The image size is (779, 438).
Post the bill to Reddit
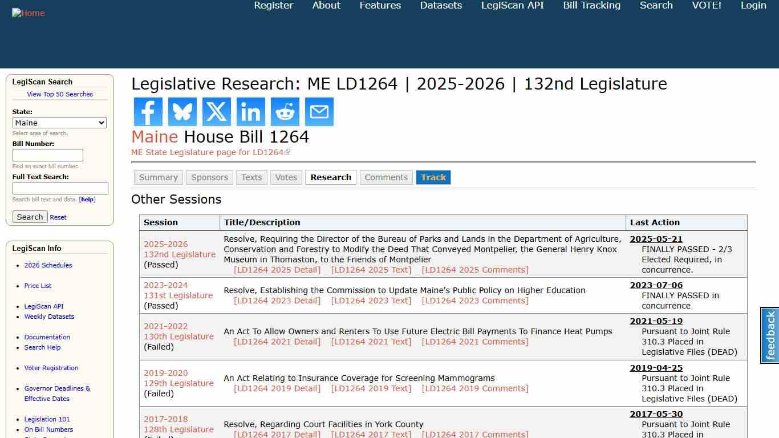point(285,112)
